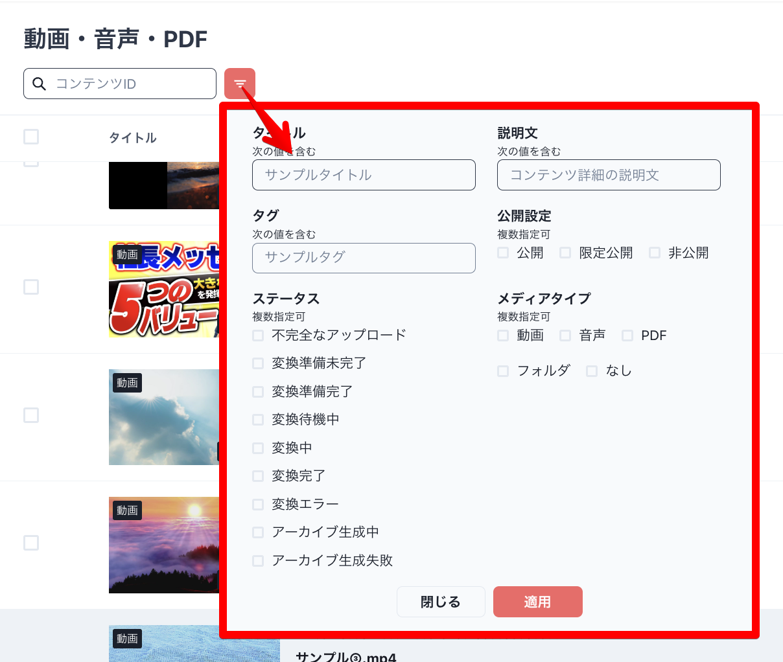Select the first content row checkbox
Viewport: 783px width, 662px height.
30,160
